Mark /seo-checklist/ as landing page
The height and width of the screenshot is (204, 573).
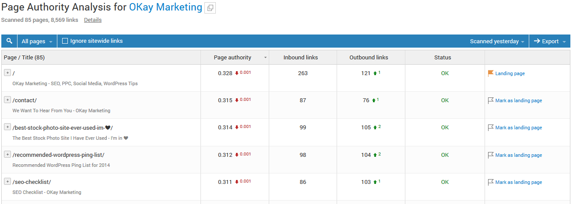(519, 182)
